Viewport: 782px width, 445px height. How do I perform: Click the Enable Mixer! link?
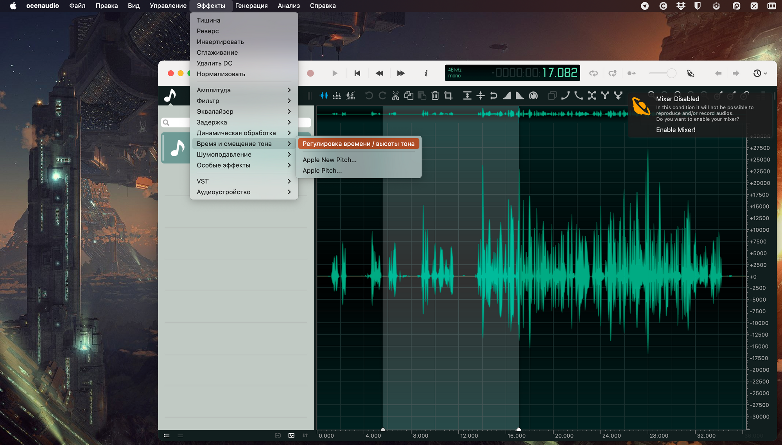675,130
